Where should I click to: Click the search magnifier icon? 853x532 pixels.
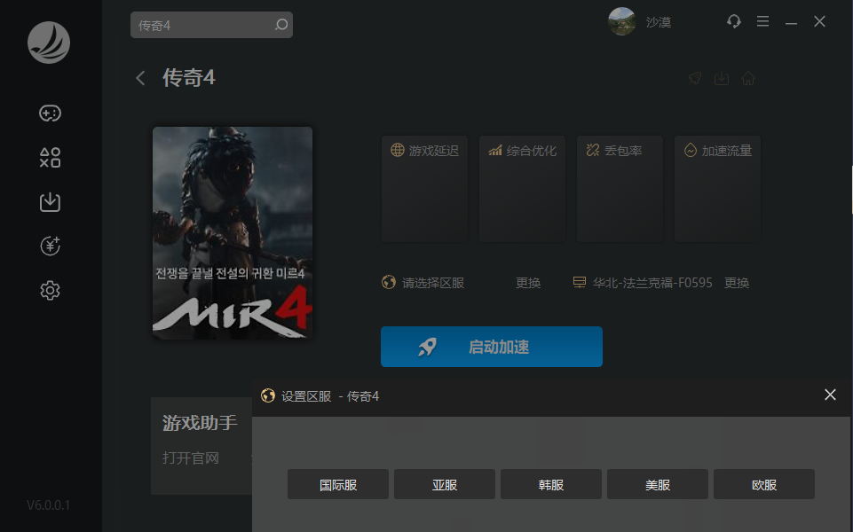point(281,25)
